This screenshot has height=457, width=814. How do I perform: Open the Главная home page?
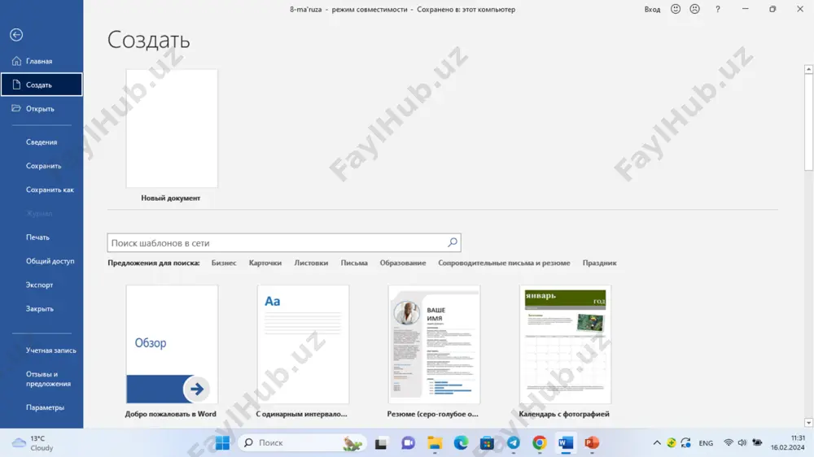pos(42,61)
